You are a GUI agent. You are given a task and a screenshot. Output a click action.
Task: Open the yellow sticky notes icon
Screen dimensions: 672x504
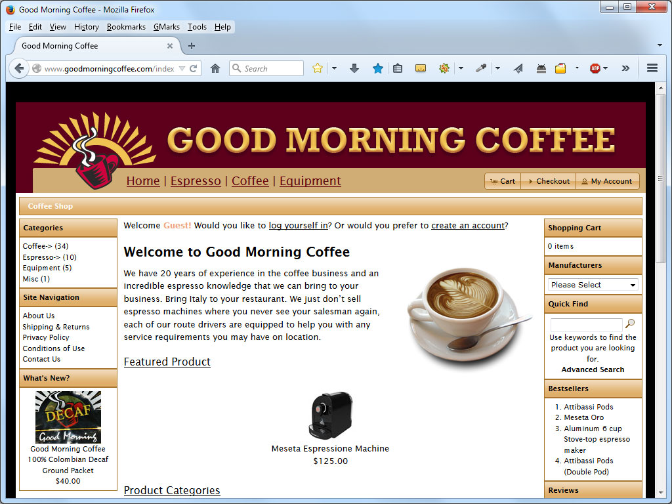(x=560, y=68)
